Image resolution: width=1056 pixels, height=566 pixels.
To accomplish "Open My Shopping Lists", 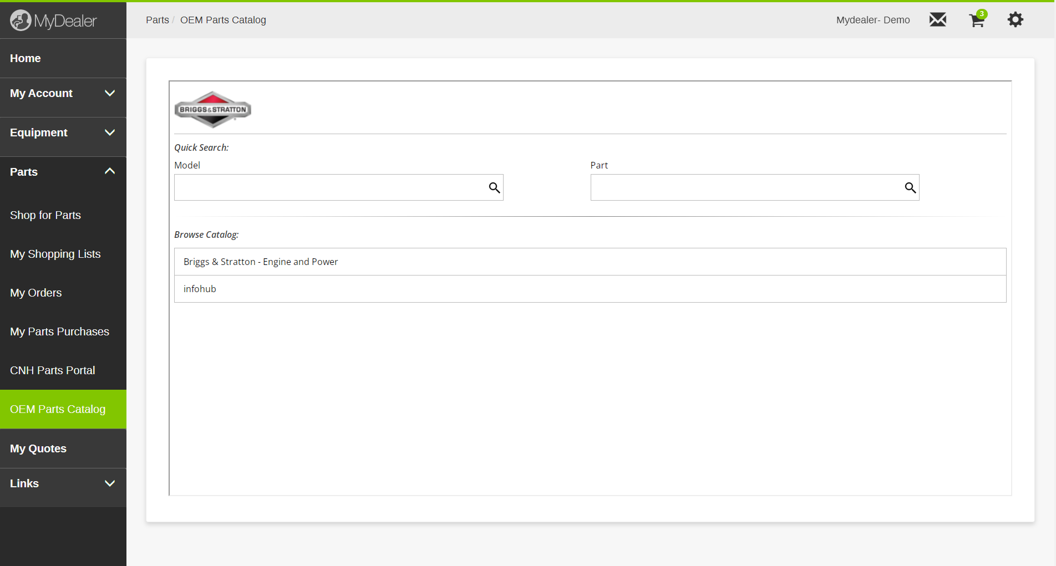I will point(55,254).
